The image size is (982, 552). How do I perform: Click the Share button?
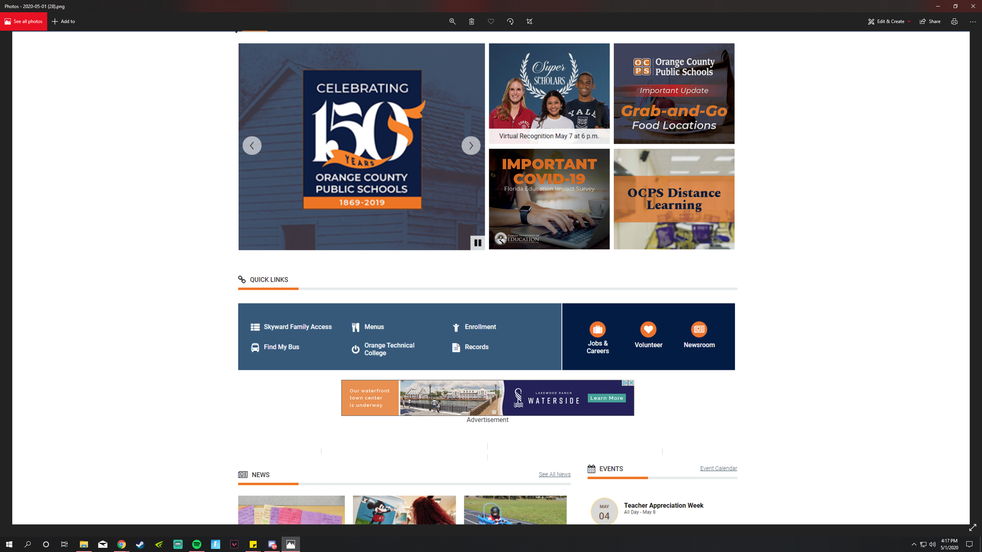tap(930, 21)
